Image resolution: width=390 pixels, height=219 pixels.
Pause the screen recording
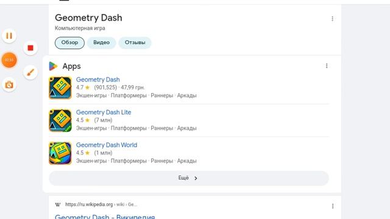pos(9,36)
